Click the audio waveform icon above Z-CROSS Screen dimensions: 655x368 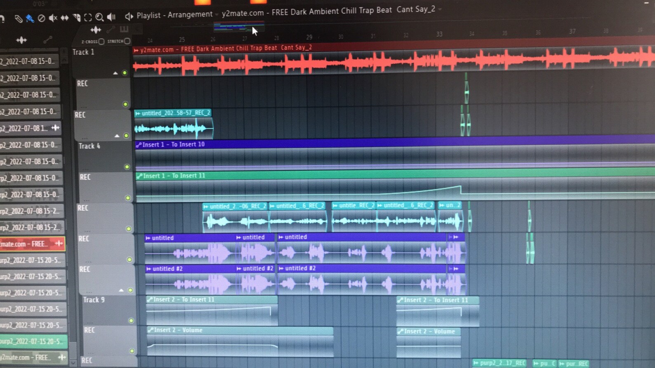96,30
